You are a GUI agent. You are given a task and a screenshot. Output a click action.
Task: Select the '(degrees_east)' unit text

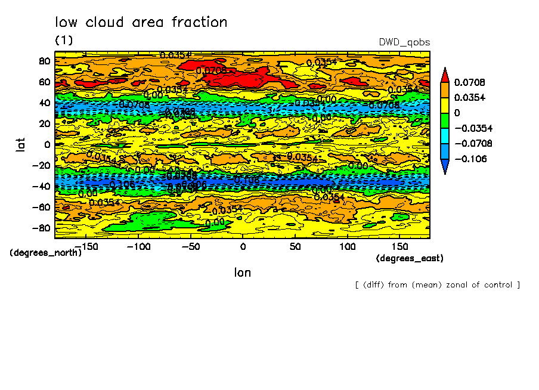point(410,258)
